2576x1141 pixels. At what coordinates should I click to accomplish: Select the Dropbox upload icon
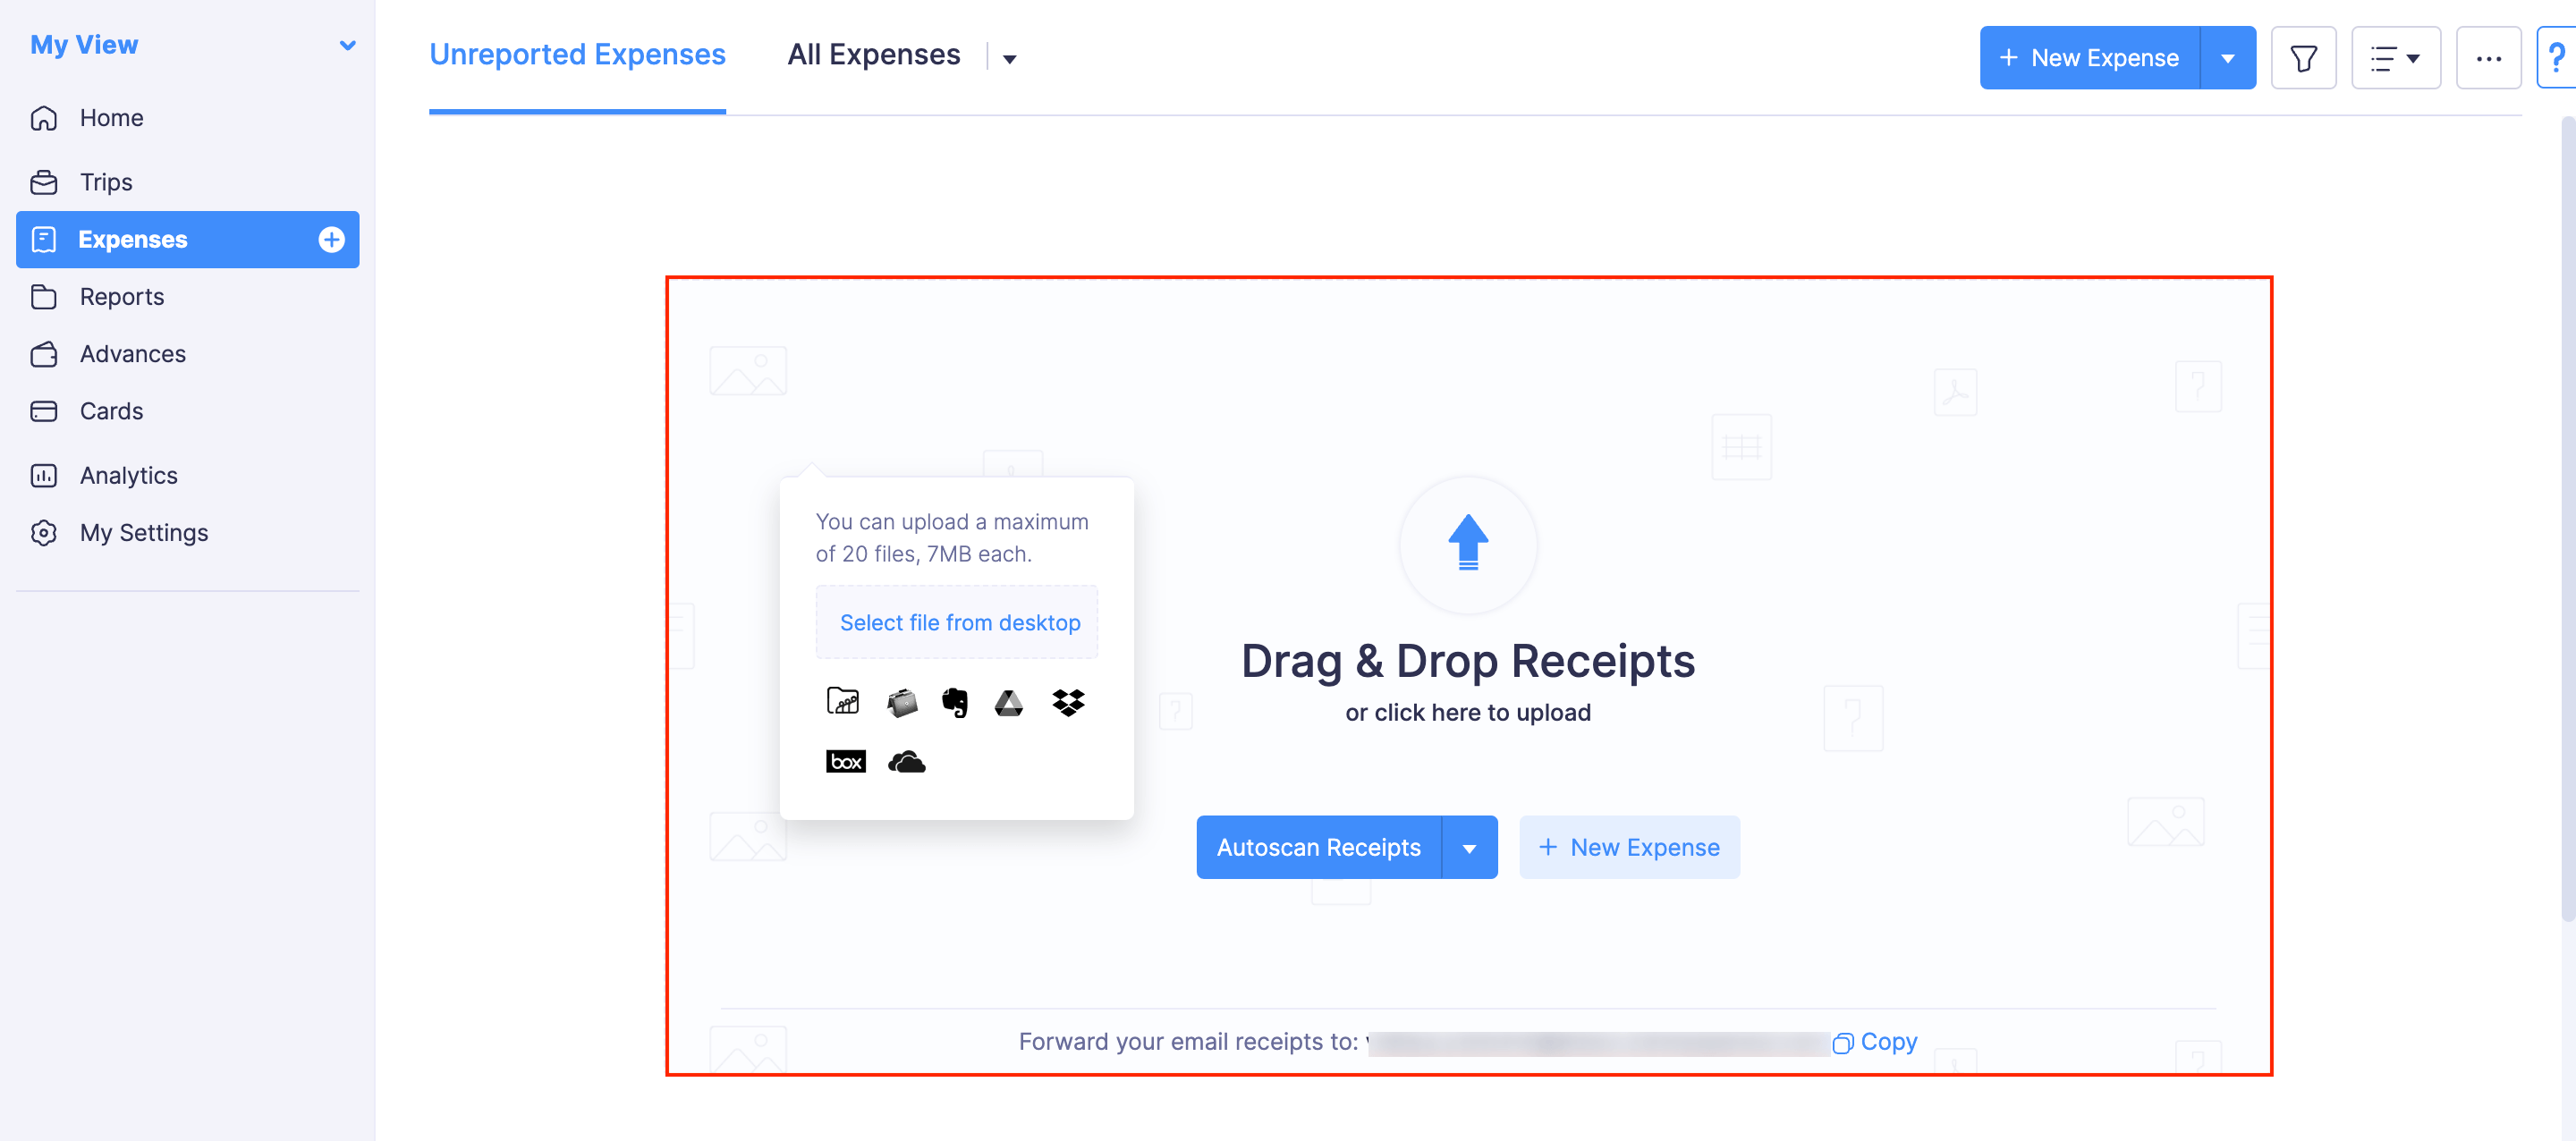pos(1066,701)
